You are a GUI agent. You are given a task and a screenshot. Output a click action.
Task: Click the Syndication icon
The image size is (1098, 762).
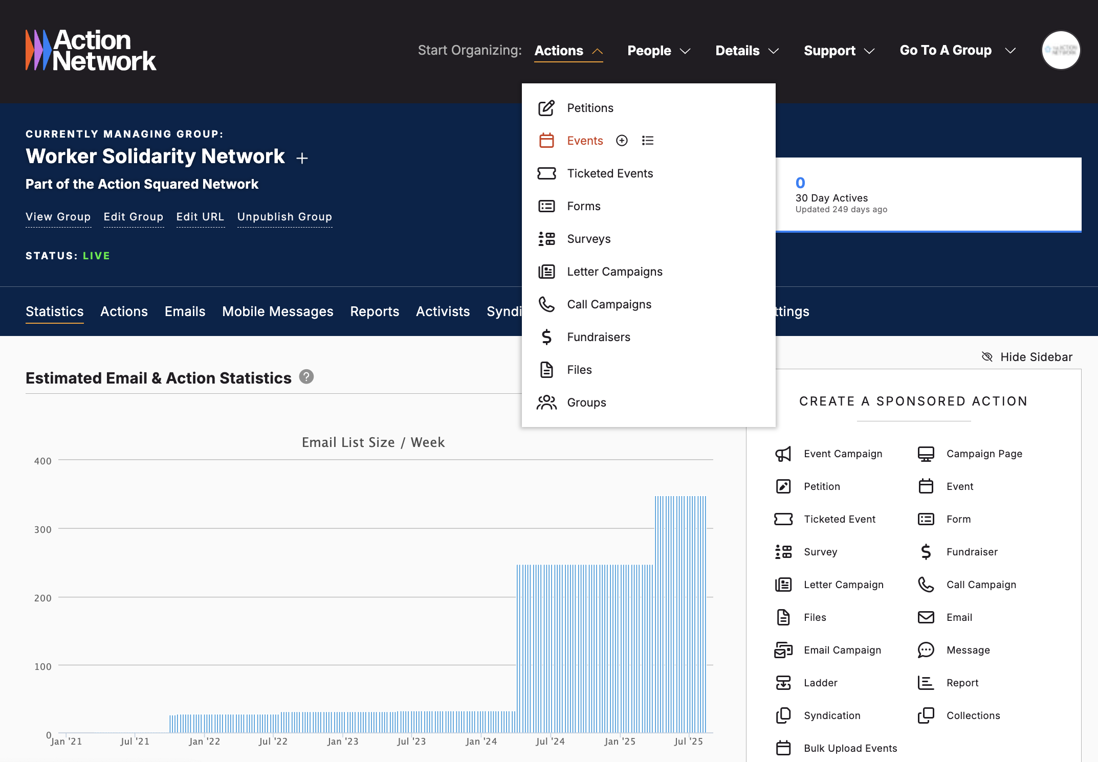pos(783,715)
